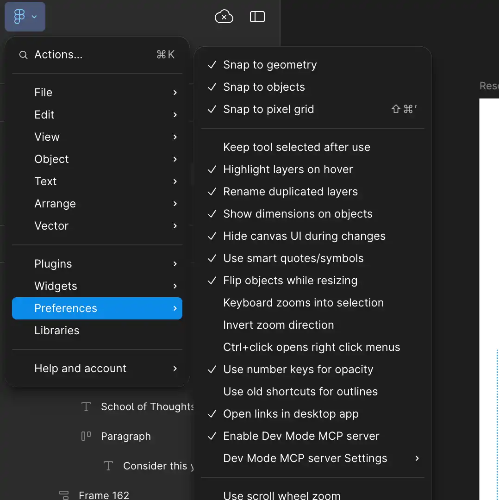Select the Consider this text layer icon
Image resolution: width=499 pixels, height=500 pixels.
coord(108,466)
